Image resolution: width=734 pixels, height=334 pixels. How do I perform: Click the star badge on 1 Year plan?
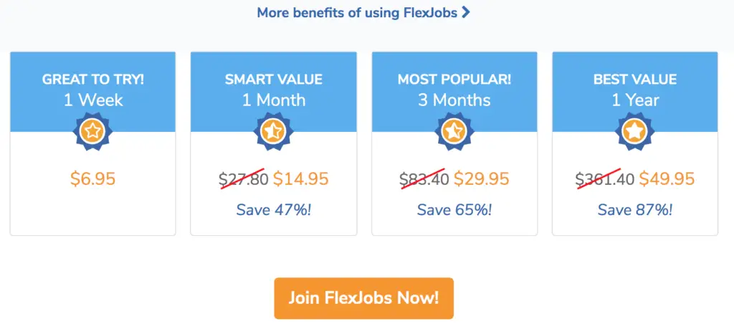pos(635,131)
